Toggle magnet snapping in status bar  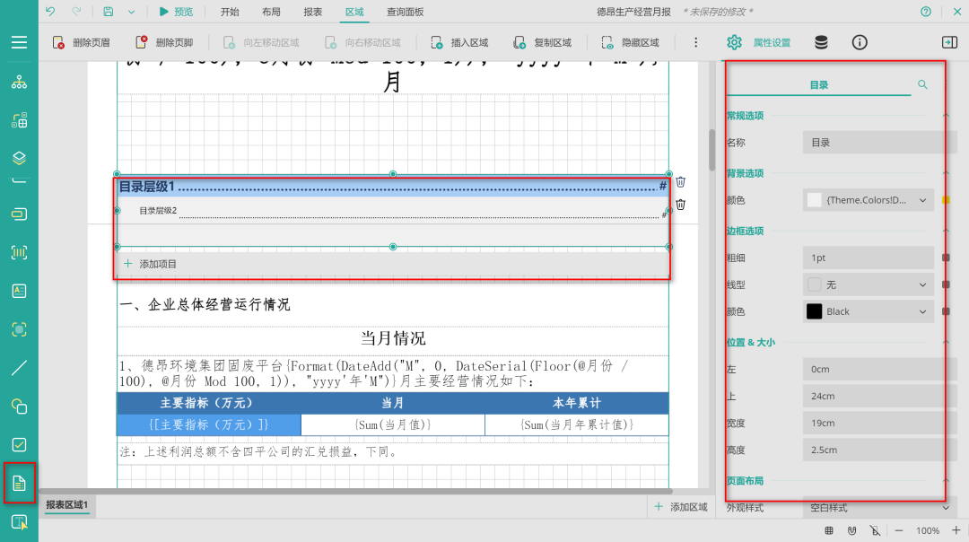852,530
